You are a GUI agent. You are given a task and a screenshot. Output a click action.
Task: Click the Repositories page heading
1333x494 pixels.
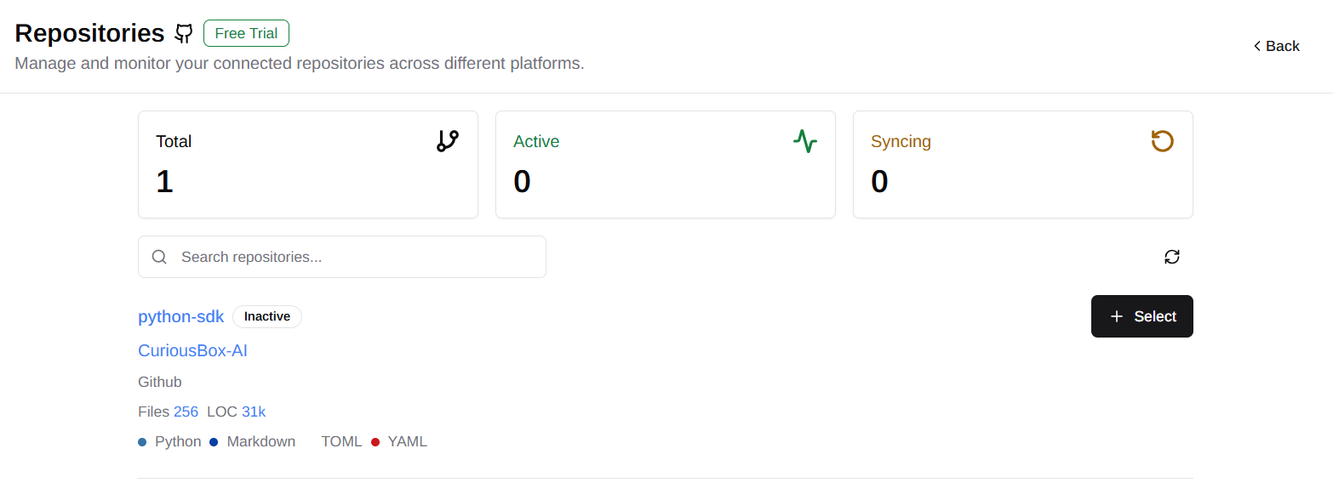coord(89,33)
